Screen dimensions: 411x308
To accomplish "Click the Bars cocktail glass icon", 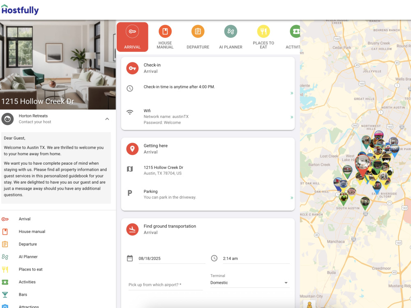I will [x=5, y=294].
